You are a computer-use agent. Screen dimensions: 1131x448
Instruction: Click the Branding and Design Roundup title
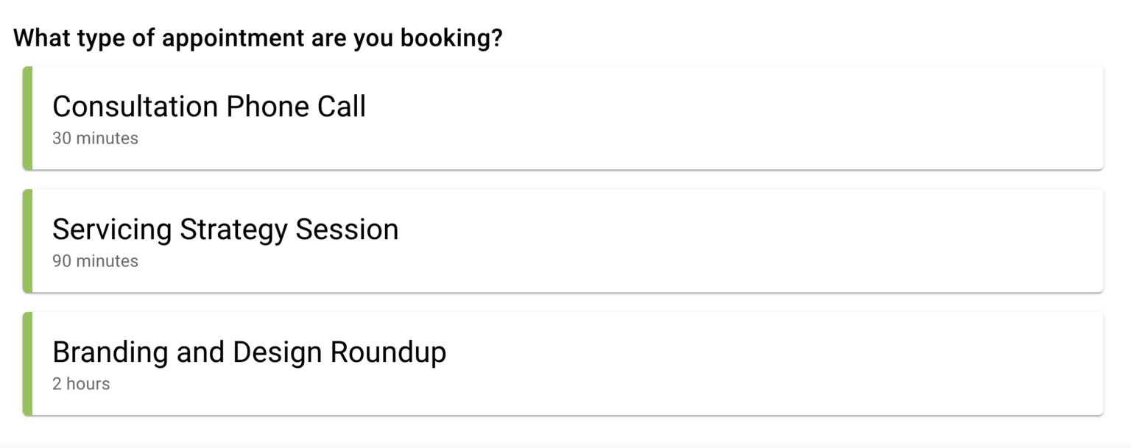click(249, 352)
